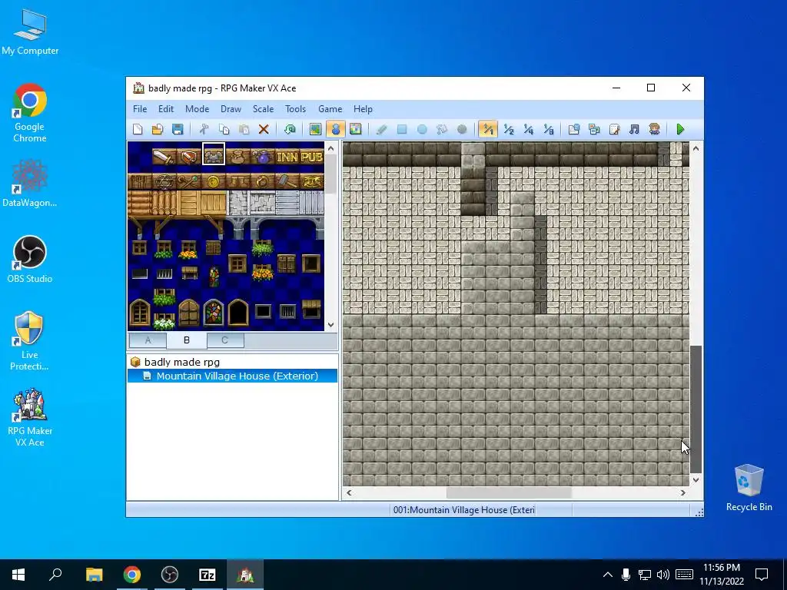
Task: Click the Paste clipboard icon
Action: pos(244,129)
